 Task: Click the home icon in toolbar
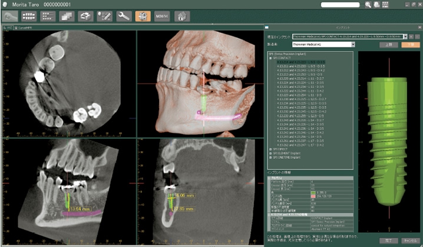[180, 16]
